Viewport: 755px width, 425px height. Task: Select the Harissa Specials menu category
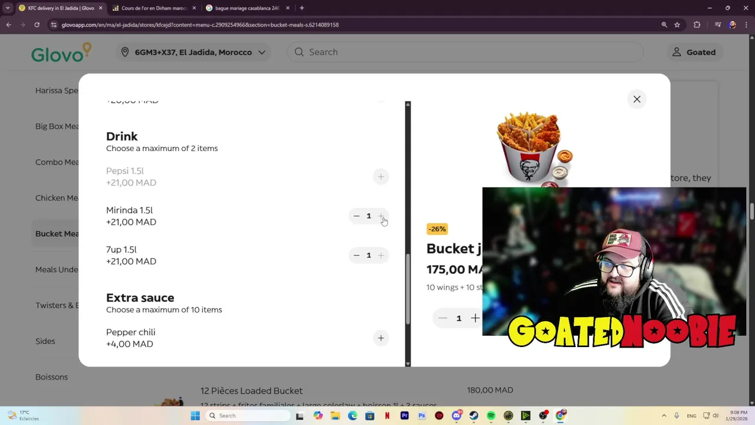tap(57, 90)
